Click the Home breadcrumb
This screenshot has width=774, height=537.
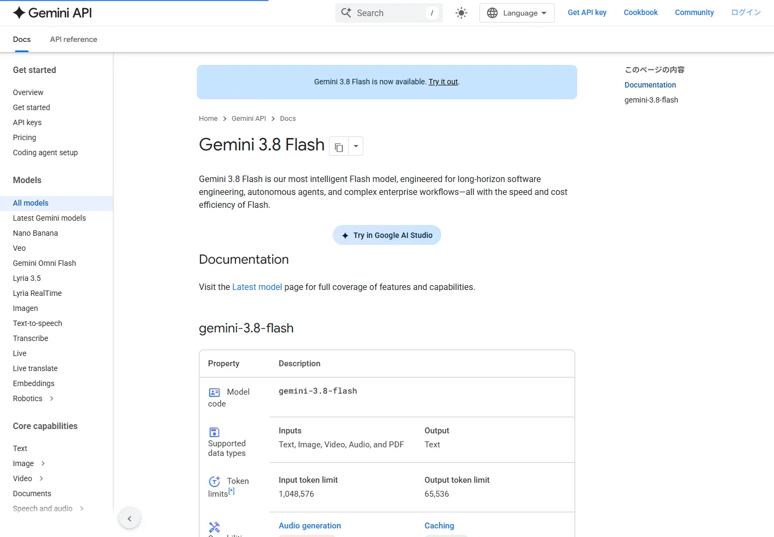208,119
